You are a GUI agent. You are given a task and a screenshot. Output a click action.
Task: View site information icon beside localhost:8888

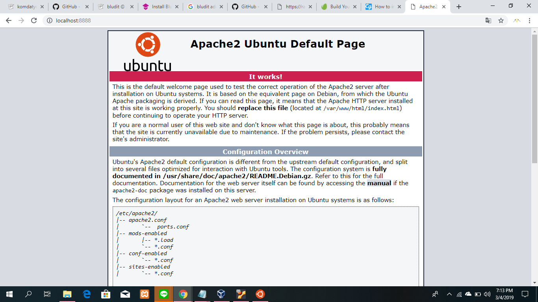point(50,20)
